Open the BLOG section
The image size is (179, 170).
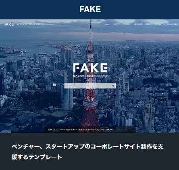(x=148, y=24)
